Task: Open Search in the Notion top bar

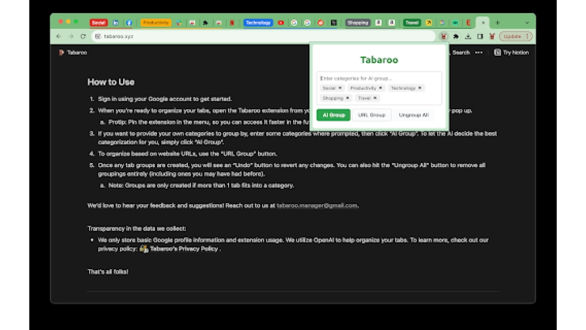Action: [x=461, y=53]
